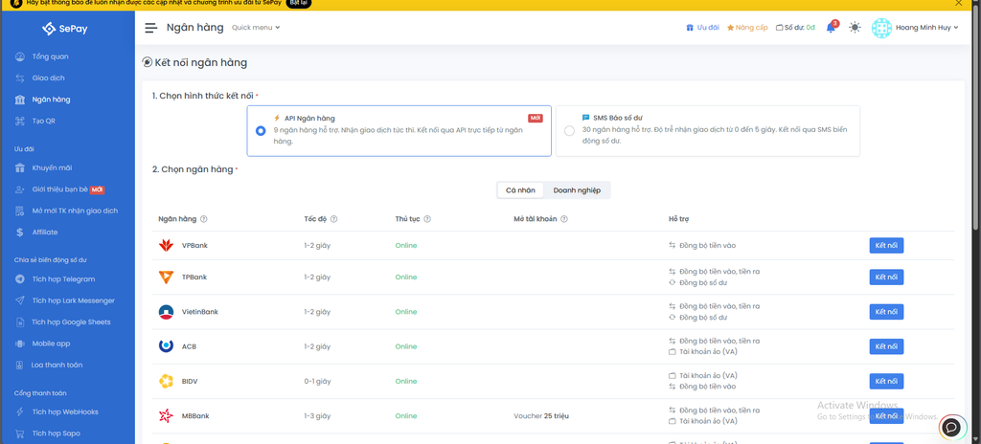Click the VPBank logo icon
Image resolution: width=981 pixels, height=444 pixels.
coord(167,245)
